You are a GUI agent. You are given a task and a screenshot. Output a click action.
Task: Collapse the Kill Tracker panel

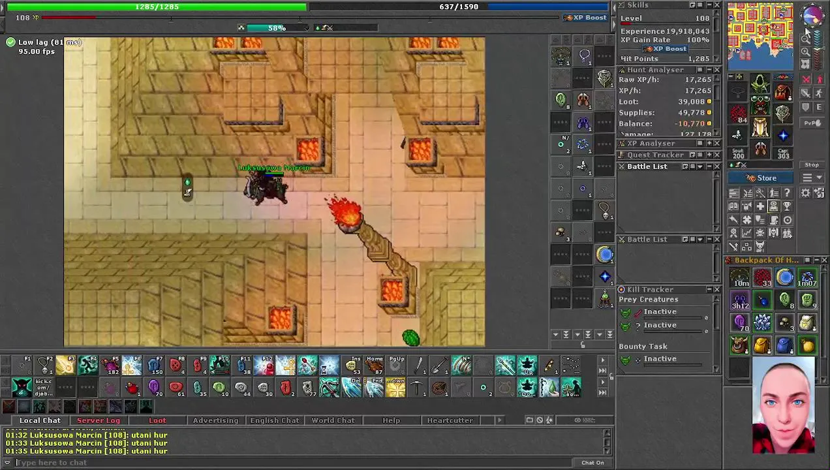click(x=708, y=290)
